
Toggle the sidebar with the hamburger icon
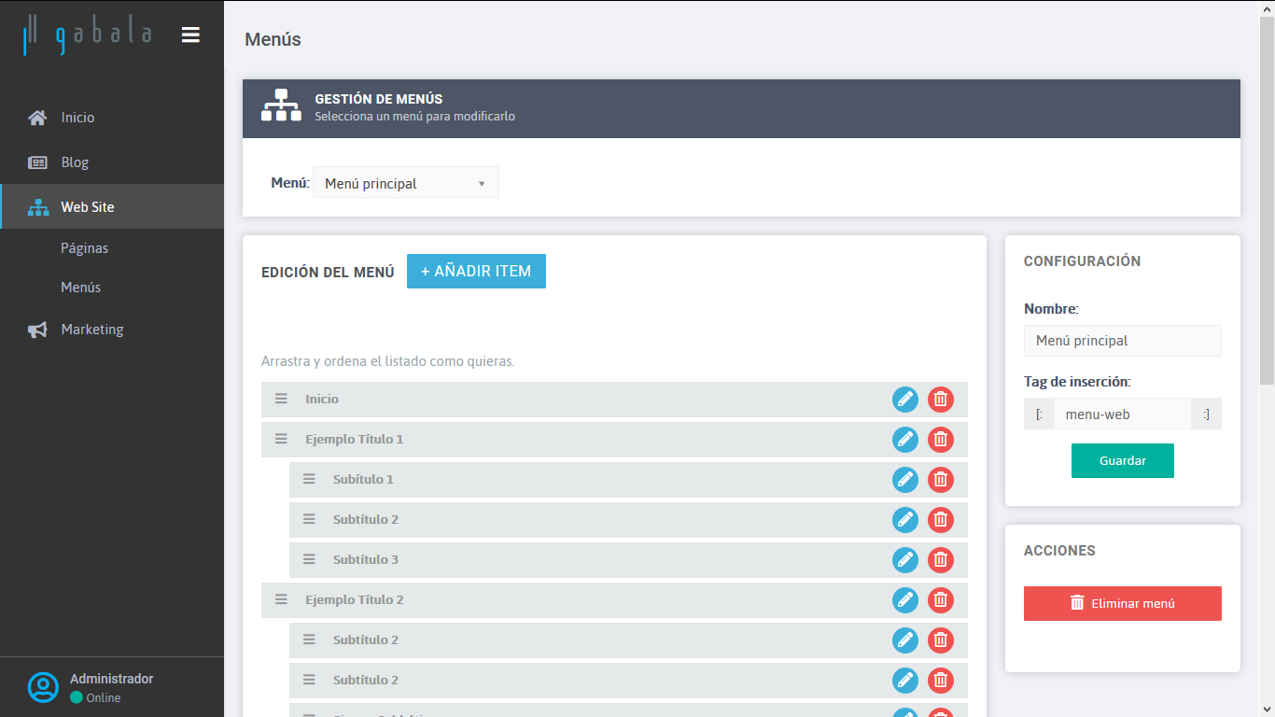coord(190,35)
